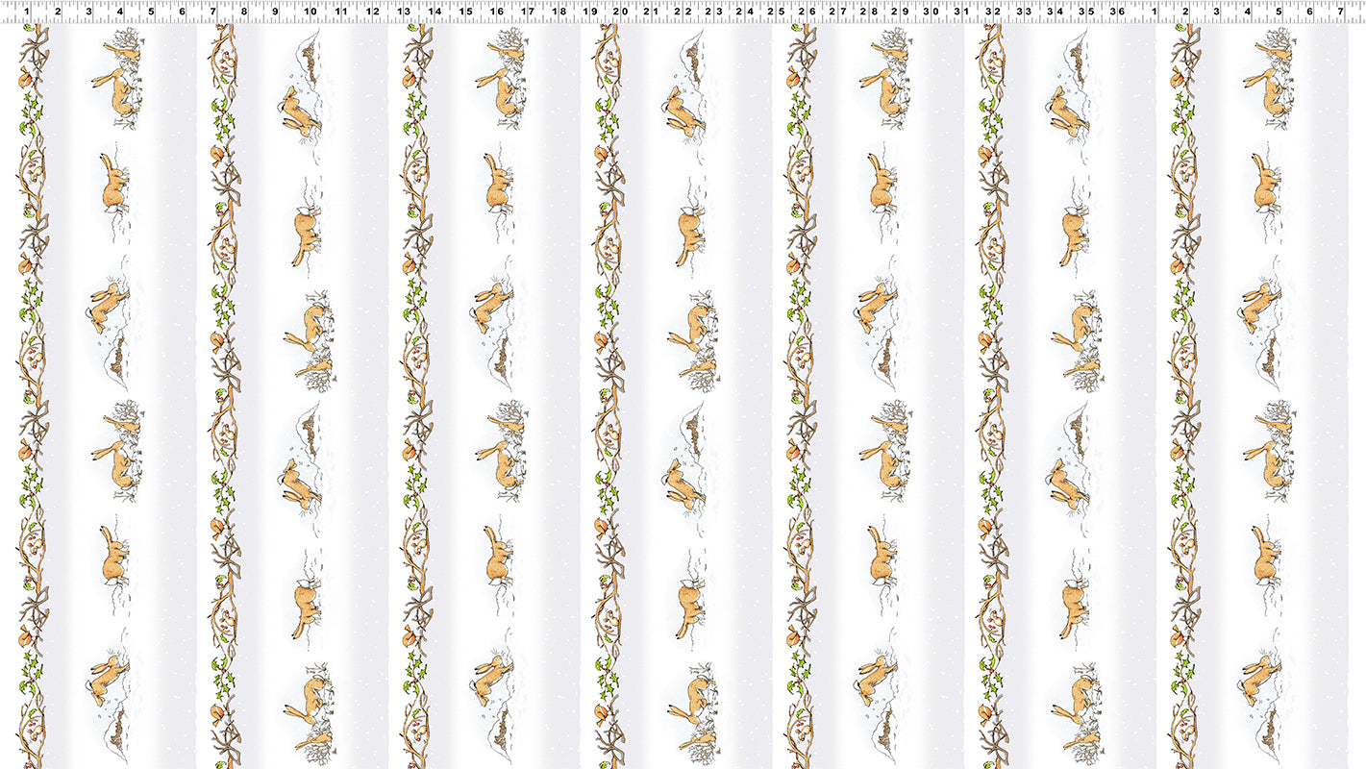Click ruler number 29

[899, 12]
